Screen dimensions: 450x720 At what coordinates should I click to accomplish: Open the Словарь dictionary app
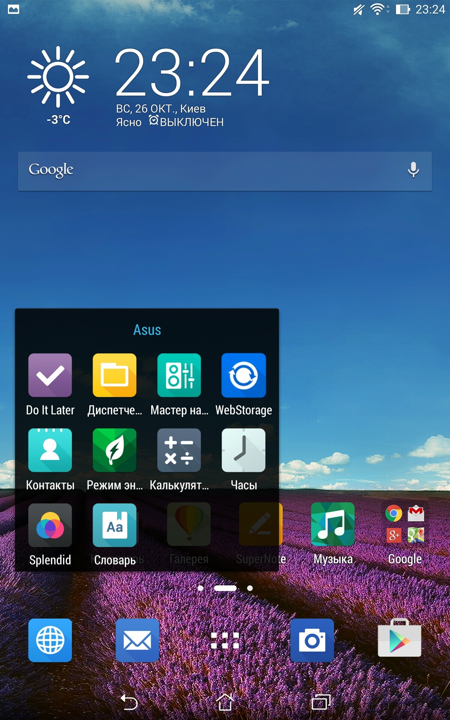pyautogui.click(x=114, y=525)
